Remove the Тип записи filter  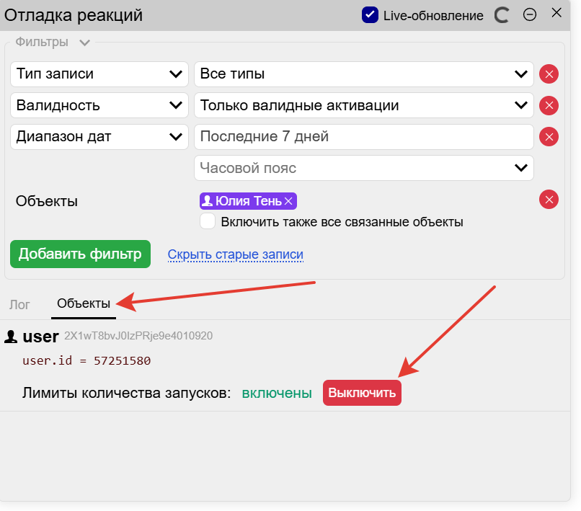tap(549, 74)
